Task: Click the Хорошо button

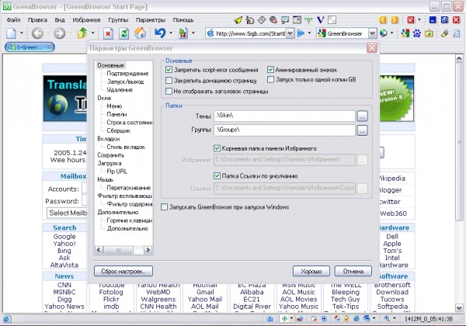Action: click(311, 271)
